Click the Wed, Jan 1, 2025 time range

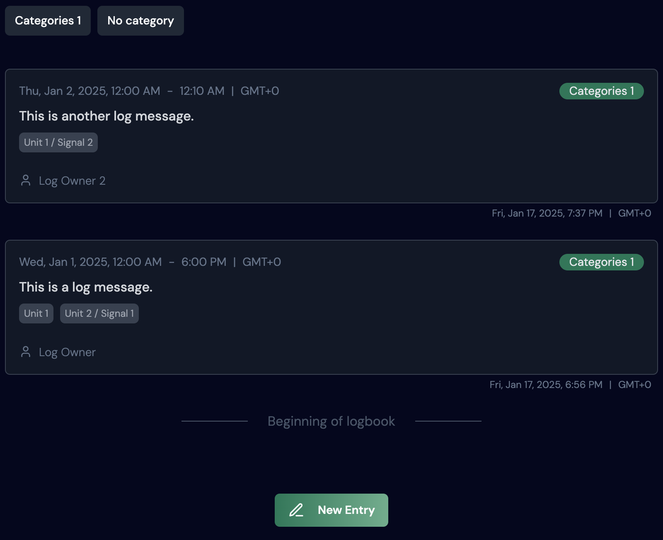click(x=150, y=262)
